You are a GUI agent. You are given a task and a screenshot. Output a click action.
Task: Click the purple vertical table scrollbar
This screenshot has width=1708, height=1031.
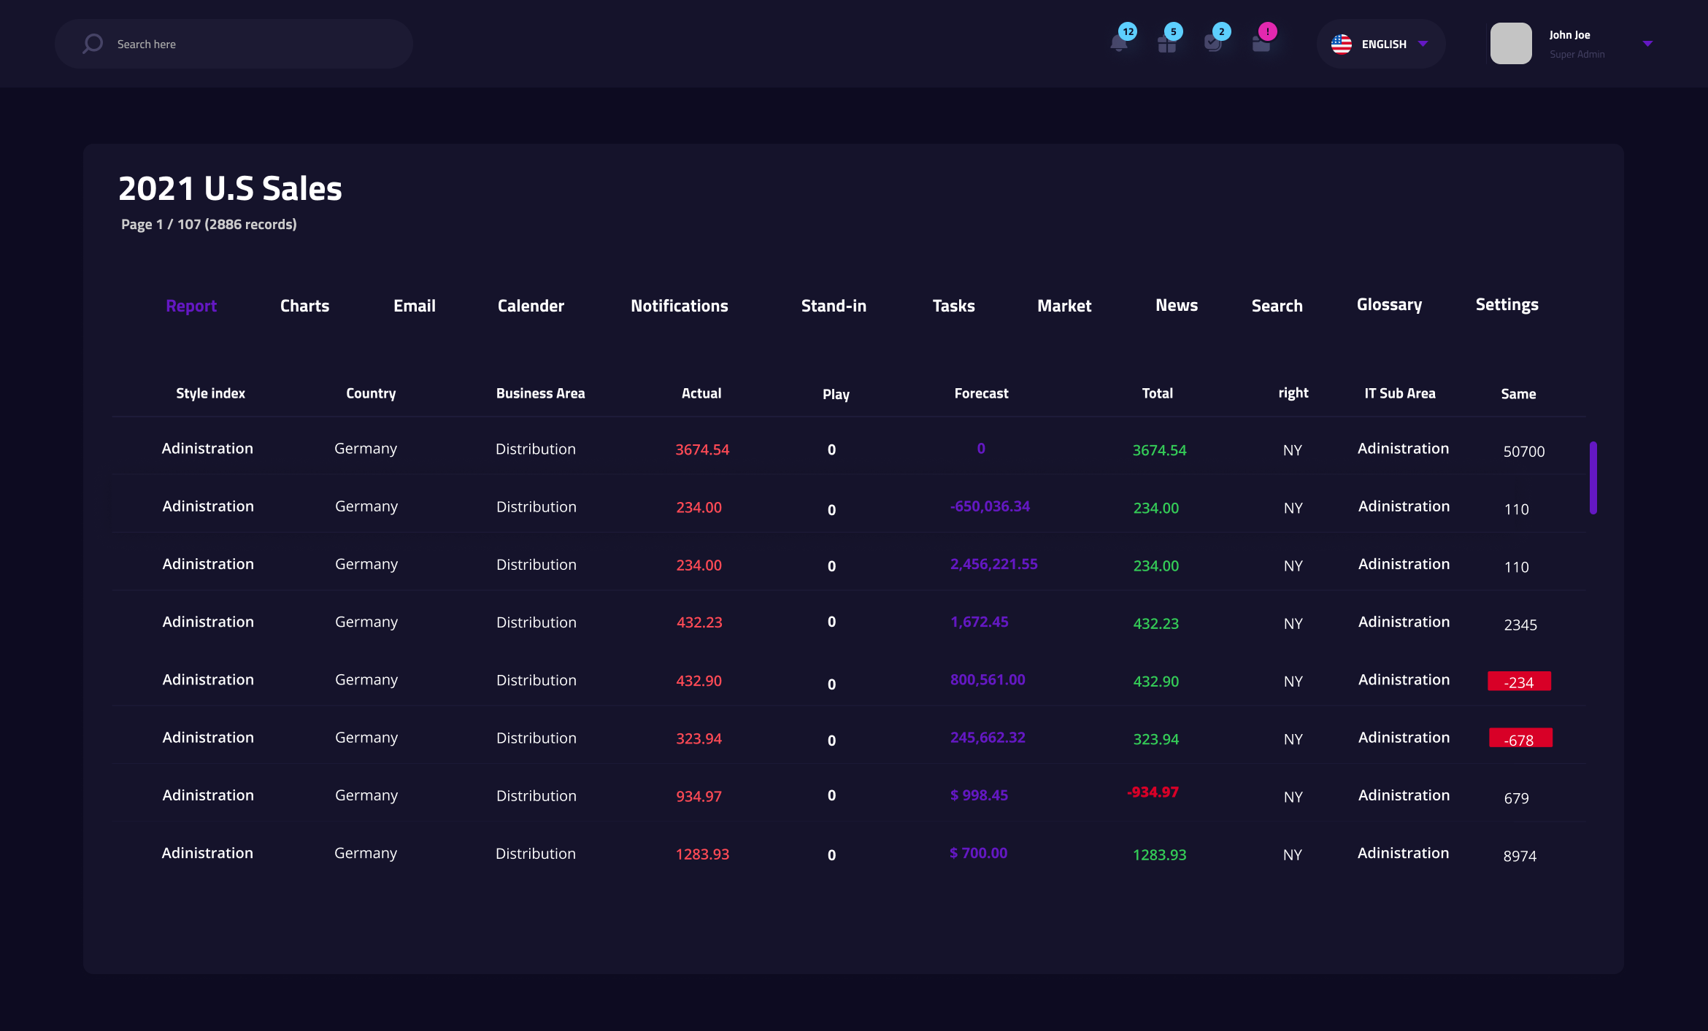pyautogui.click(x=1593, y=478)
